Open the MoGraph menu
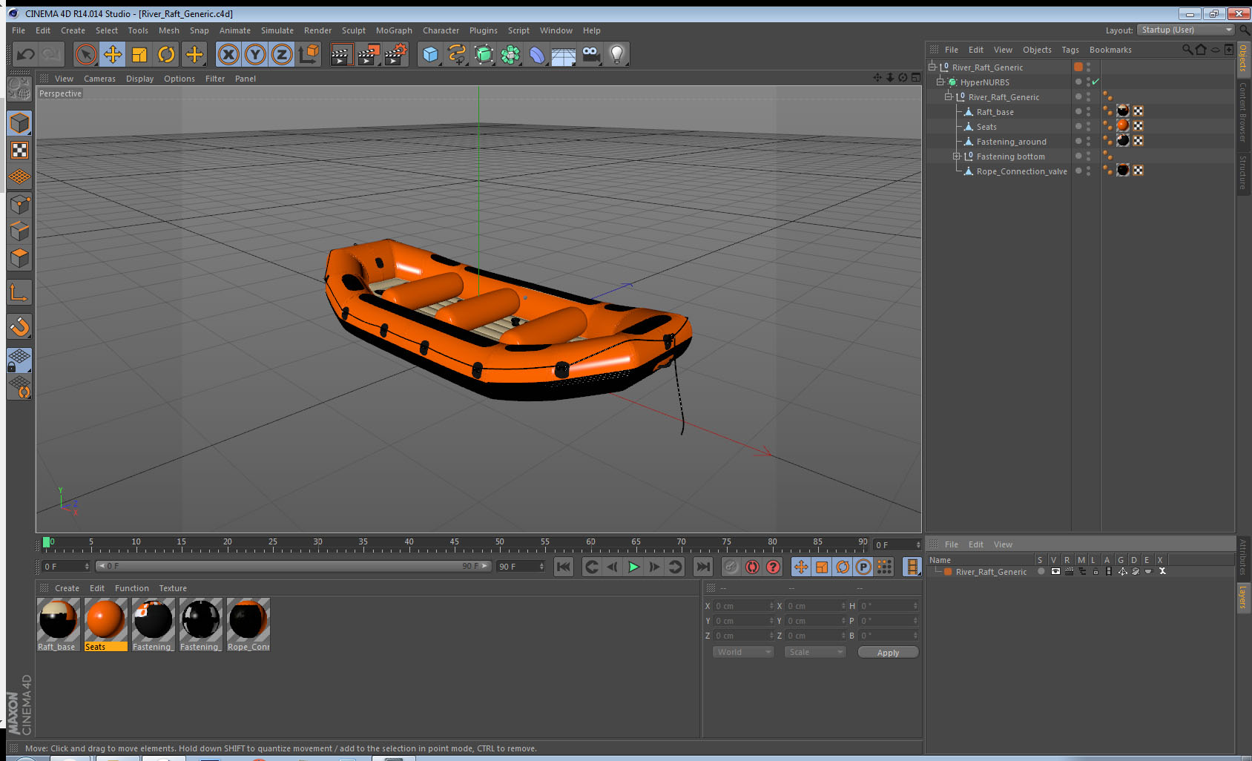 [x=394, y=30]
